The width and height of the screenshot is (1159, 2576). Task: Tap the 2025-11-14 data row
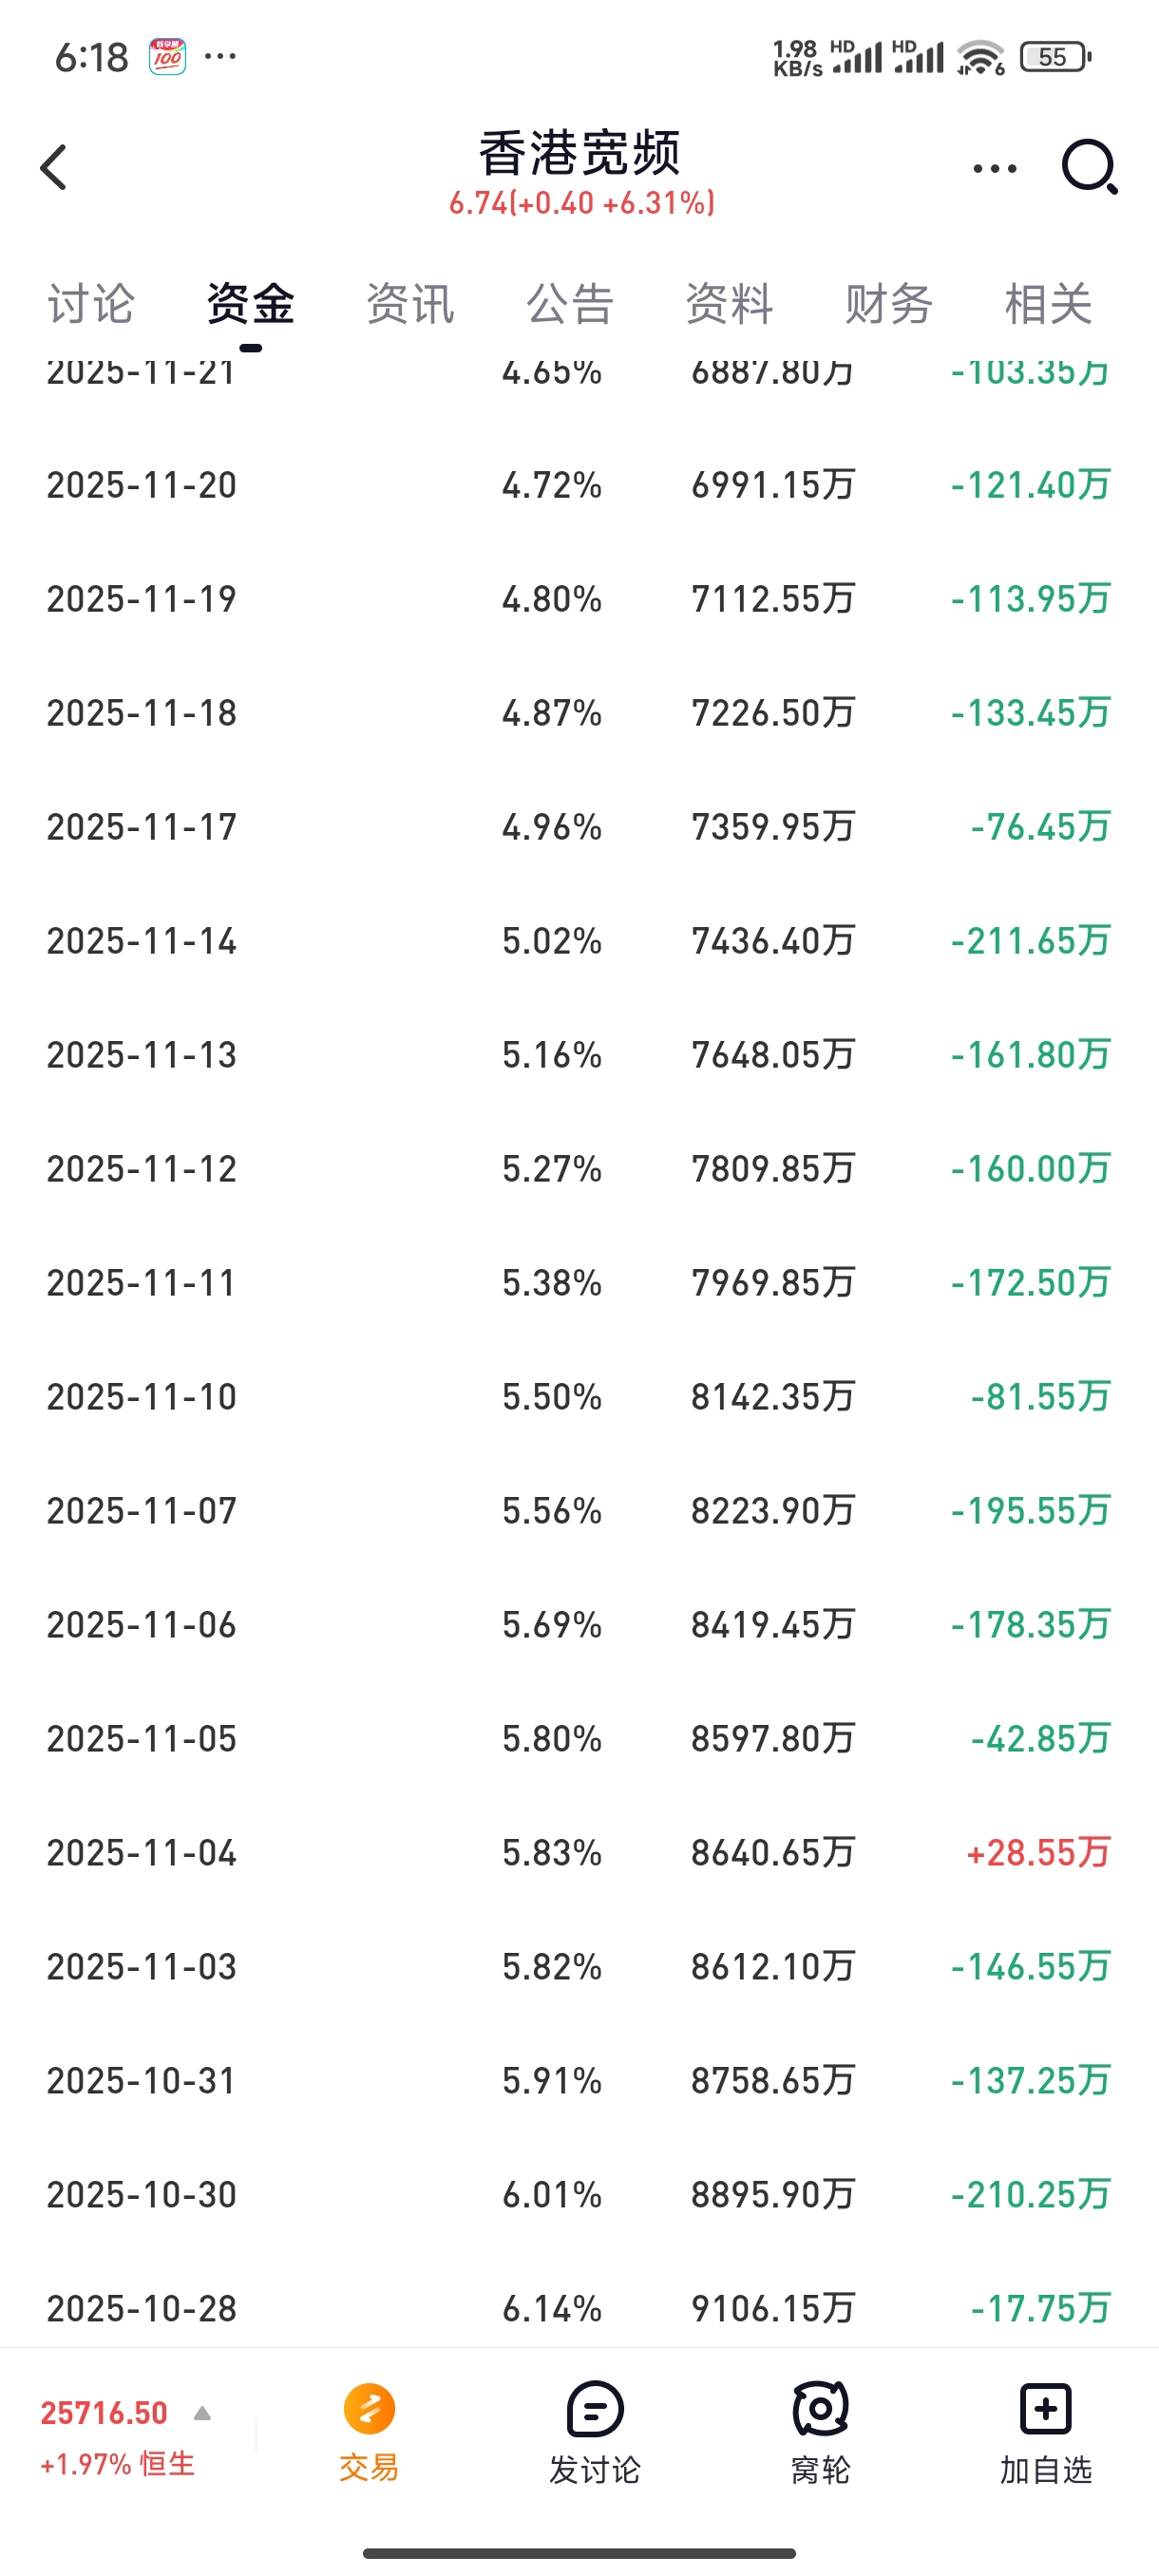579,941
